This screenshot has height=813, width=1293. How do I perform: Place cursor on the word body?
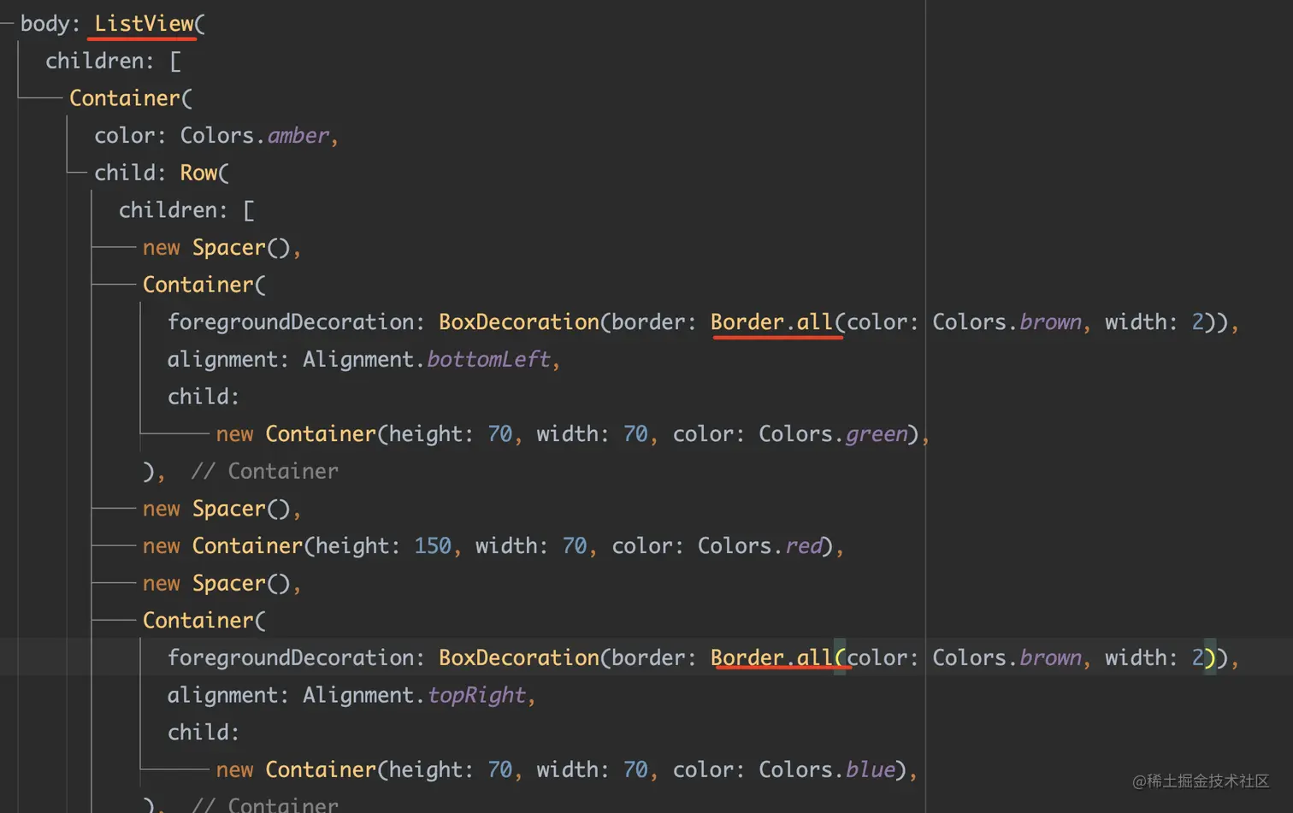tap(44, 23)
